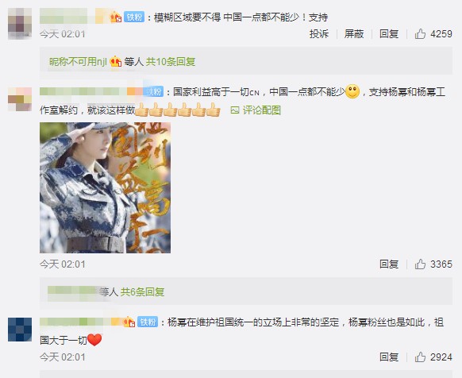Open the salute photo attached to comment
This screenshot has height=378, width=462.
[x=106, y=187]
